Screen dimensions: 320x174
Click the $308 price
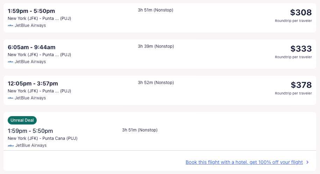pos(301,13)
